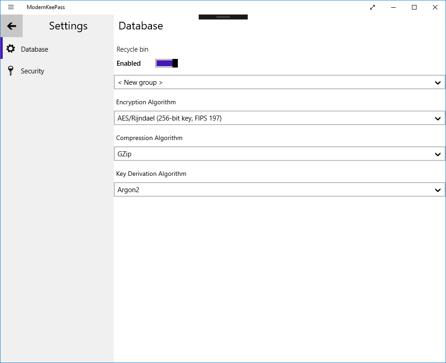Click the GZip compression selection text
This screenshot has width=446, height=363.
(124, 155)
